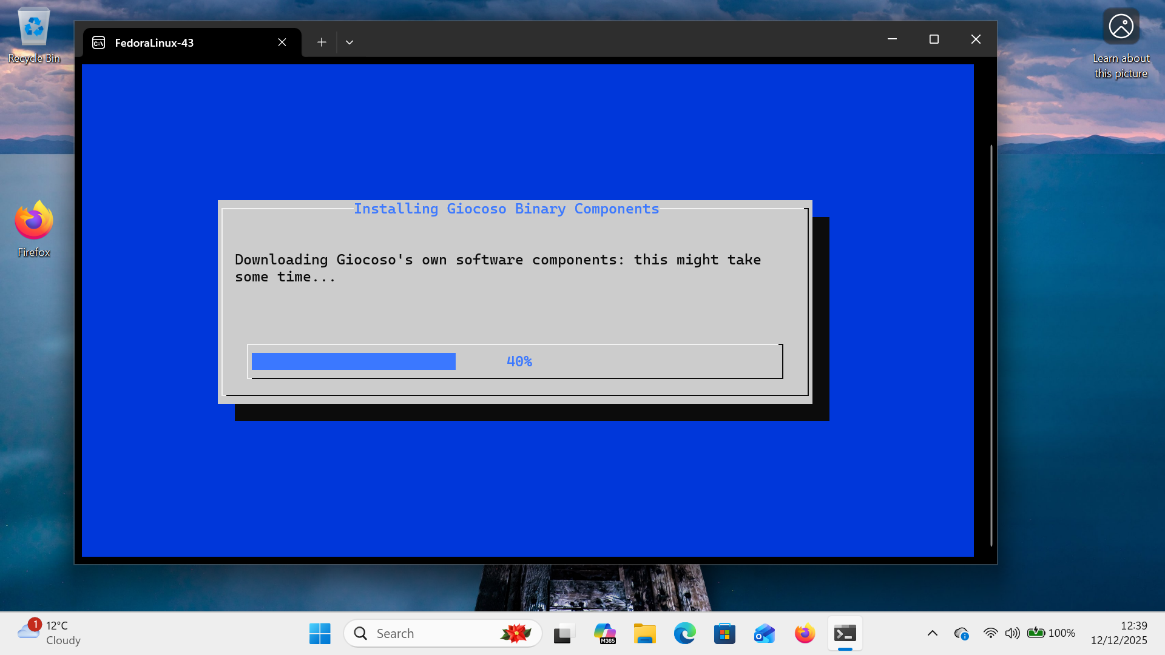Image resolution: width=1165 pixels, height=655 pixels.
Task: Open File Explorer from the taskbar
Action: coord(645,633)
